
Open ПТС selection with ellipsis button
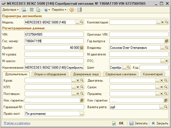pos(162,61)
